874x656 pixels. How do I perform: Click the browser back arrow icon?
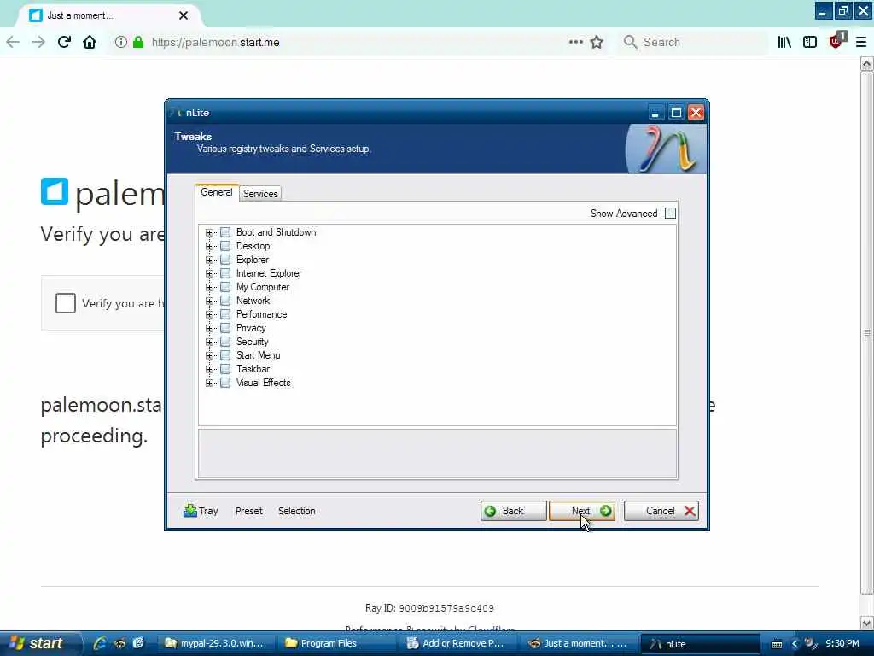(x=13, y=43)
